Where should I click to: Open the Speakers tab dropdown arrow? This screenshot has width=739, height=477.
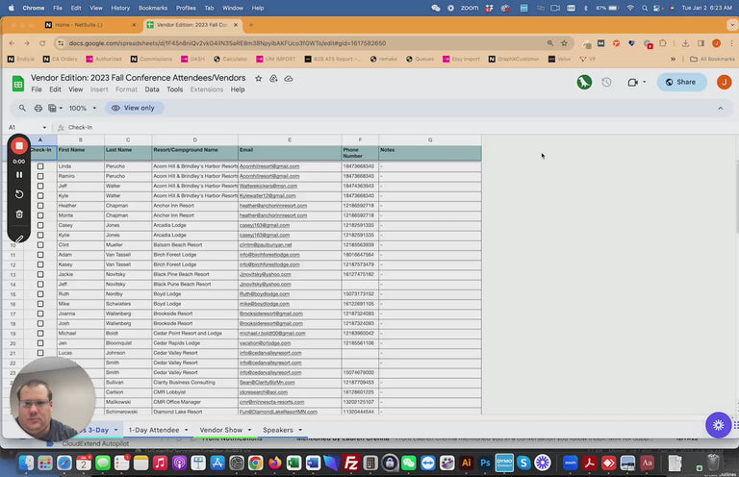(x=300, y=430)
